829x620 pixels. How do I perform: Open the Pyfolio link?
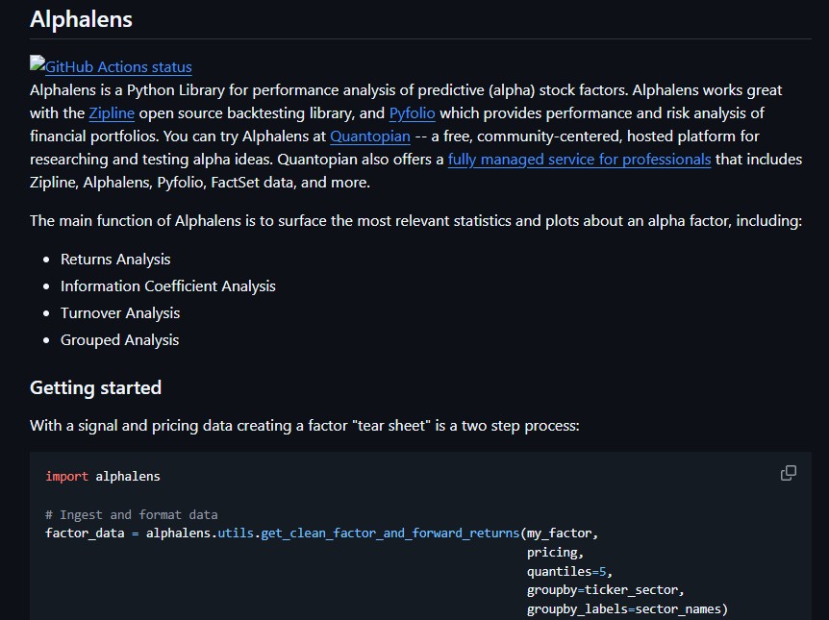[x=412, y=113]
